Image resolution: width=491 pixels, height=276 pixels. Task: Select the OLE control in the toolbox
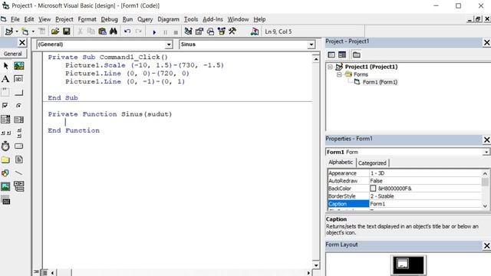tap(5, 200)
